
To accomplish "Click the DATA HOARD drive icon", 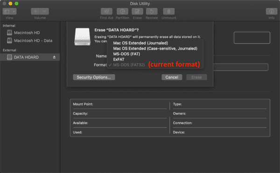I will coord(9,57).
